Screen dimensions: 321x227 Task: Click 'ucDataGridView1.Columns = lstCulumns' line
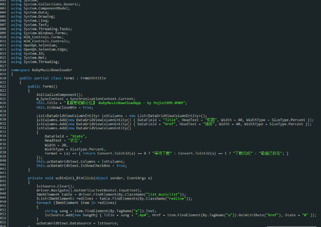80,161
